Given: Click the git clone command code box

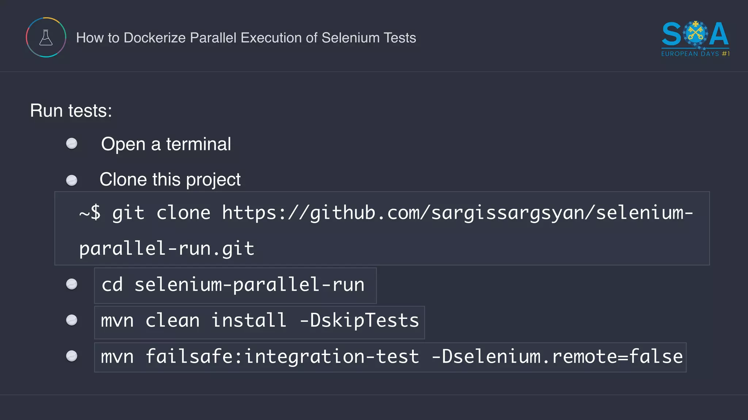Looking at the screenshot, I should click(382, 228).
